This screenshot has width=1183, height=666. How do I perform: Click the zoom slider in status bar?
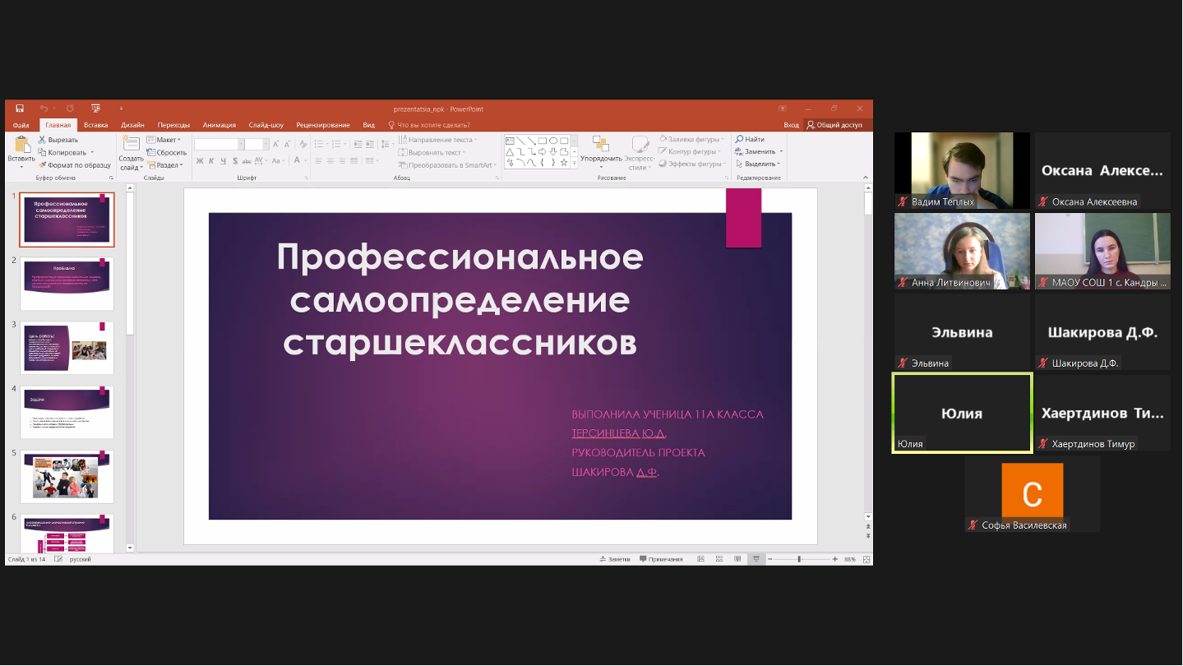[799, 559]
